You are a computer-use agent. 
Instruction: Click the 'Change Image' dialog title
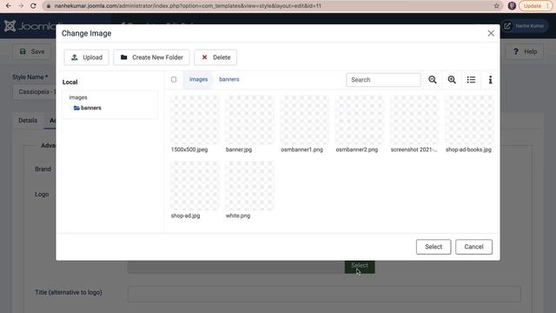87,33
